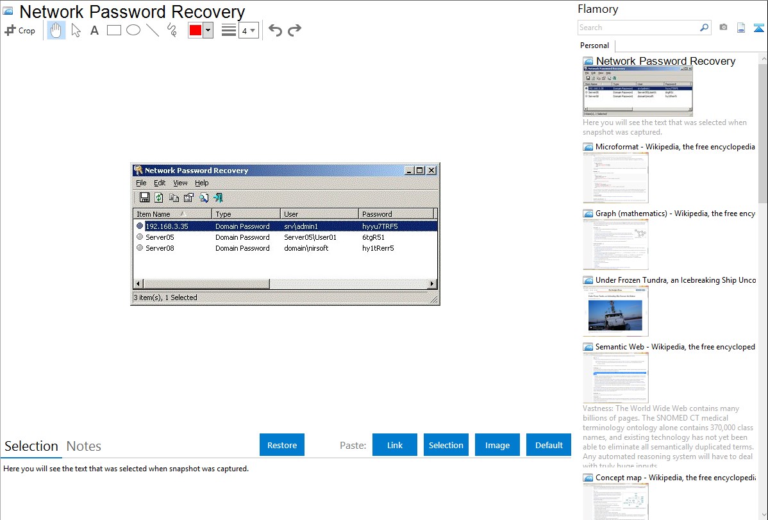Open the File menu in captured window
The image size is (768, 520).
(x=141, y=183)
